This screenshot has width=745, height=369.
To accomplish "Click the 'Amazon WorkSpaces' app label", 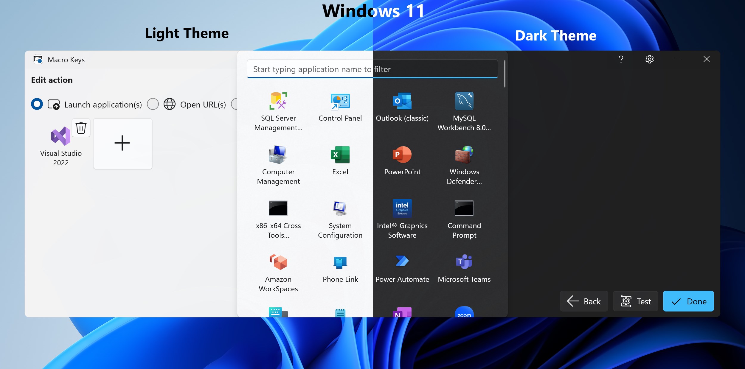I will tap(278, 284).
